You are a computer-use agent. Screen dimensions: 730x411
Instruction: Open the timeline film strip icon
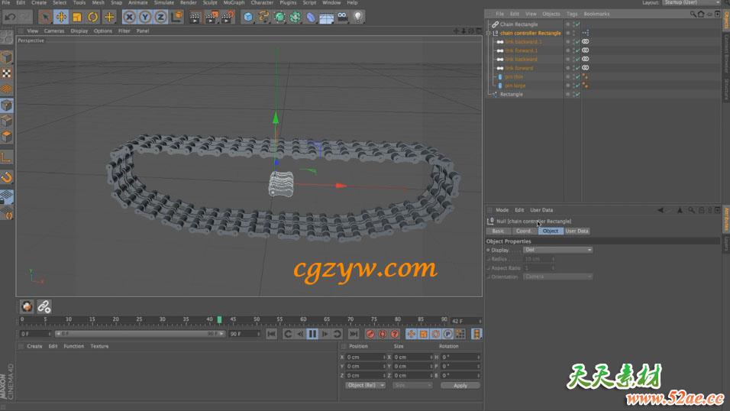(476, 334)
